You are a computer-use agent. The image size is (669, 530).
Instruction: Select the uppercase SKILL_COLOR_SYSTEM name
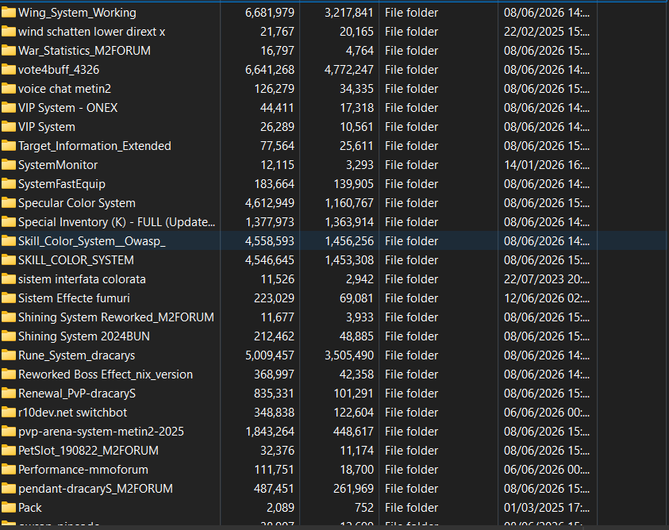tap(76, 260)
